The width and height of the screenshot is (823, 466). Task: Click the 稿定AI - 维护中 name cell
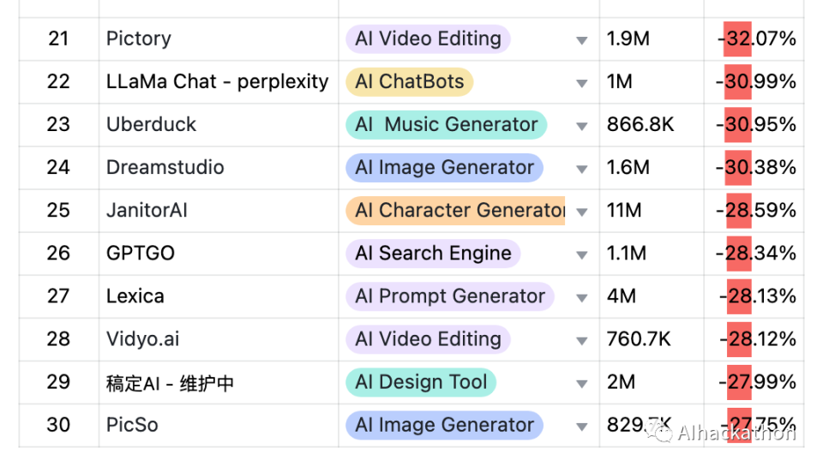point(170,383)
